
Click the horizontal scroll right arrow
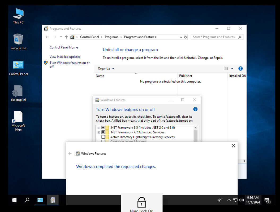pos(244,161)
